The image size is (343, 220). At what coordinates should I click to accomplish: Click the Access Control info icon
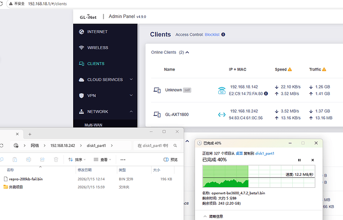pyautogui.click(x=223, y=35)
